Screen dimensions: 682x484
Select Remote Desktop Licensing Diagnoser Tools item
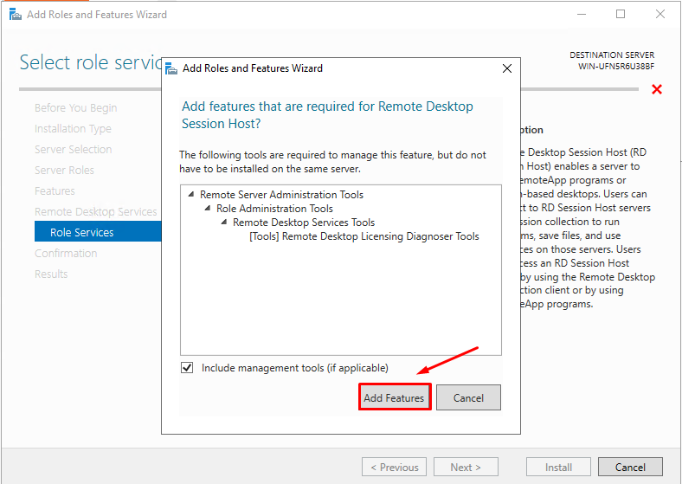pyautogui.click(x=364, y=236)
